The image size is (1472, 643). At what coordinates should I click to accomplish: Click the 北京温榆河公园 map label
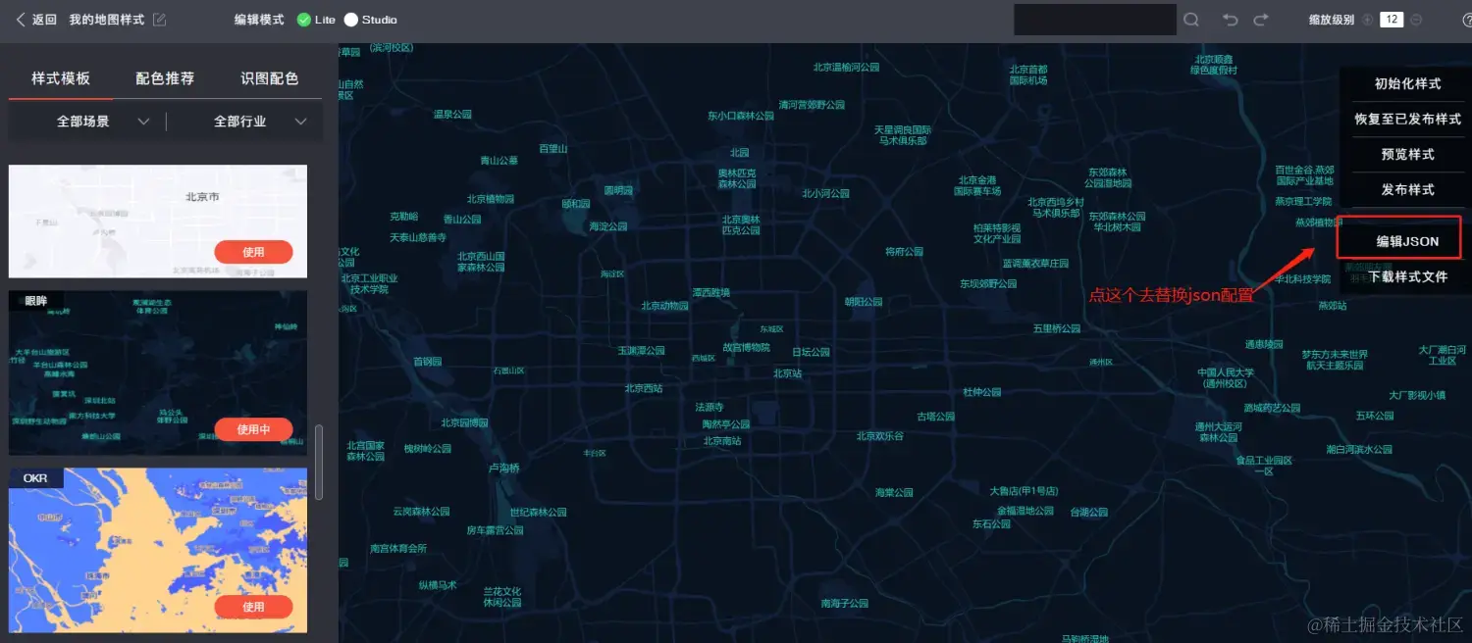coord(846,68)
